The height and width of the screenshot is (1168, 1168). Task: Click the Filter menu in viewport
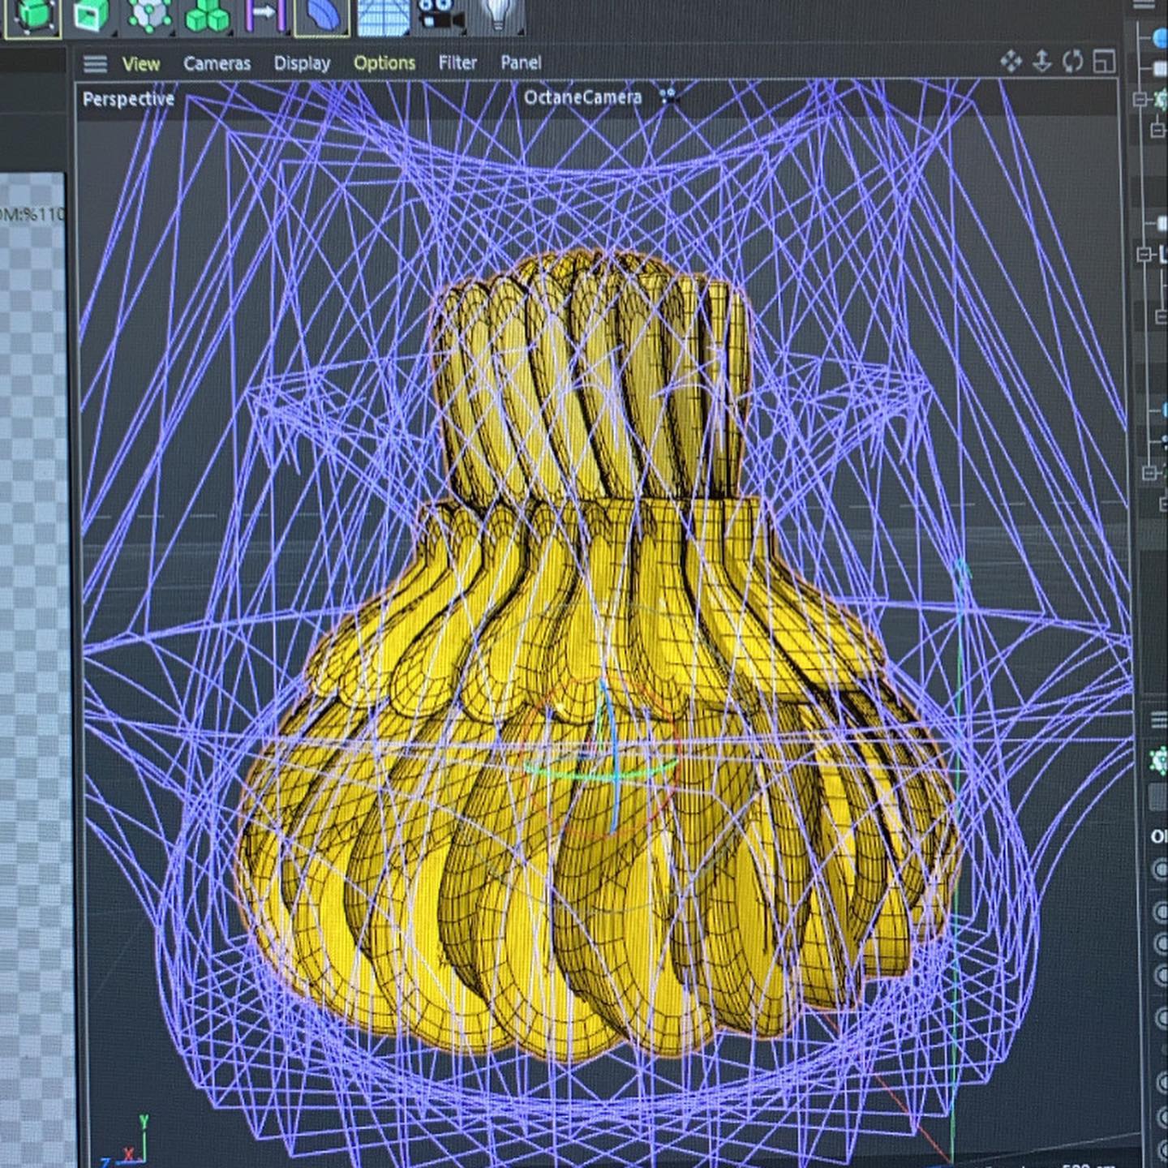(457, 62)
